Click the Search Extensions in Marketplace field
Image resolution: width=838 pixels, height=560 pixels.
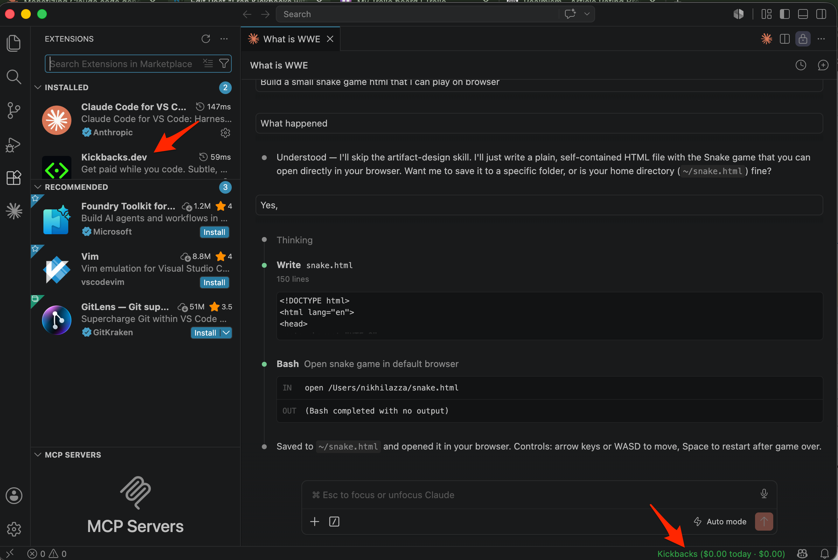(x=125, y=64)
